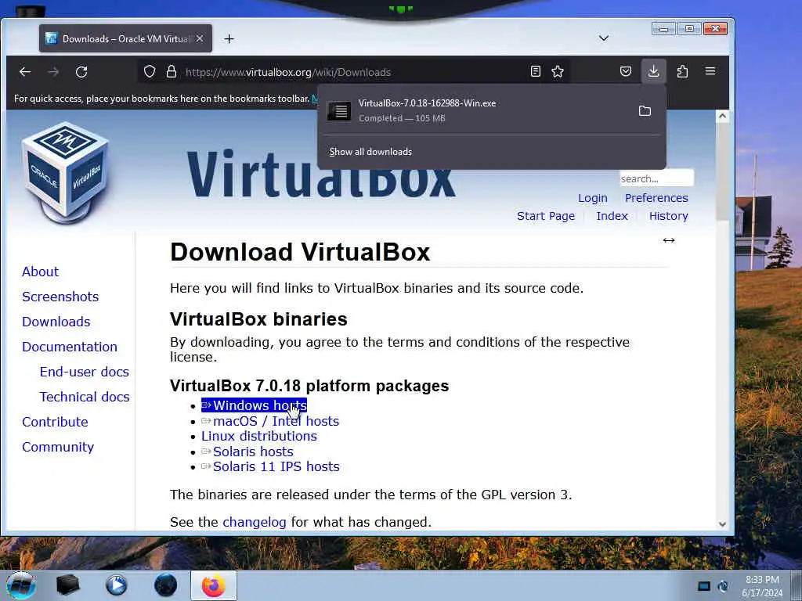The width and height of the screenshot is (802, 601).
Task: Click Show all downloads
Action: coord(370,152)
